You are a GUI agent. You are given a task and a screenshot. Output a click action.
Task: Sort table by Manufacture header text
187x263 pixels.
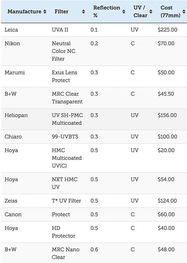click(24, 12)
